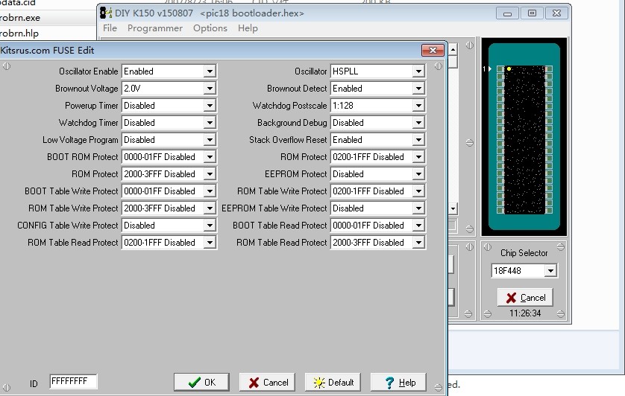Click OK button in FUSE Edit

(x=201, y=383)
